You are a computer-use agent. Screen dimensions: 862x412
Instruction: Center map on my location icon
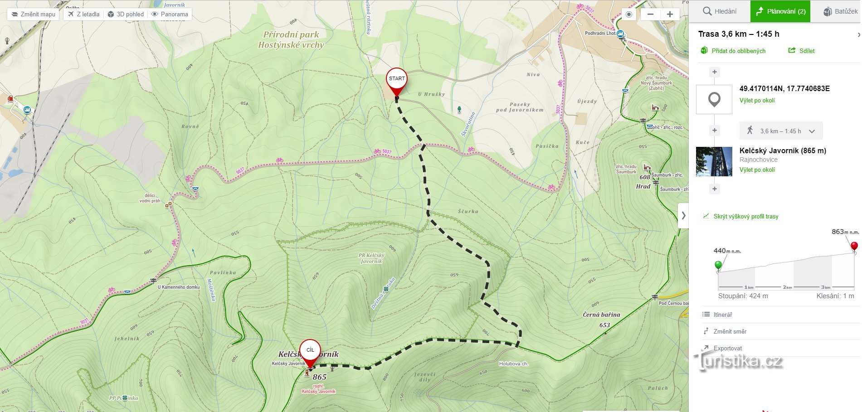628,14
